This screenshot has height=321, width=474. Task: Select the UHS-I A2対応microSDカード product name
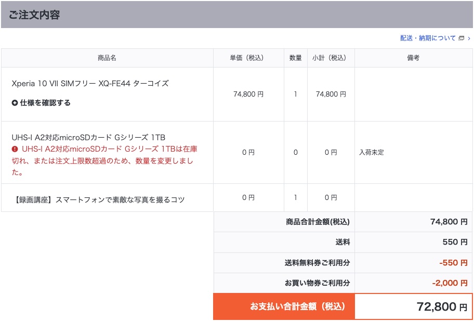click(88, 137)
